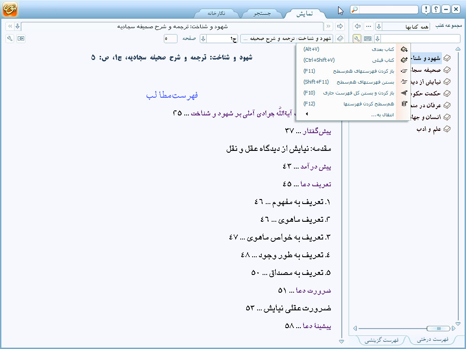Click the orange application logo icon
Image resolution: width=466 pixels, height=349 pixels.
pyautogui.click(x=10, y=10)
